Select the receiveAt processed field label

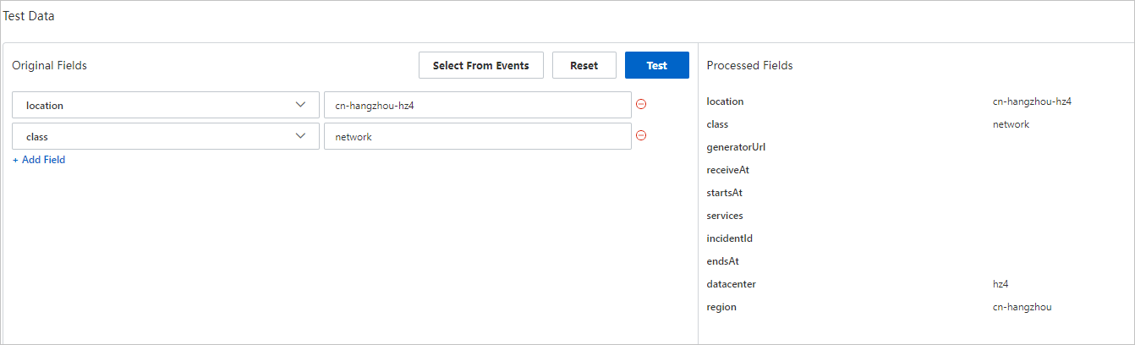(727, 170)
